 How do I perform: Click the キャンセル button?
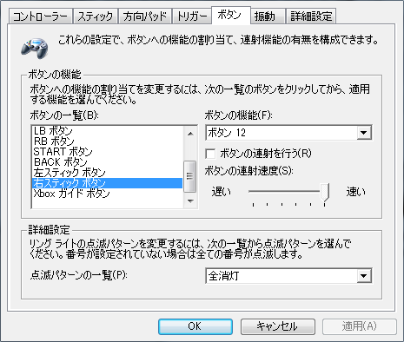click(x=278, y=326)
